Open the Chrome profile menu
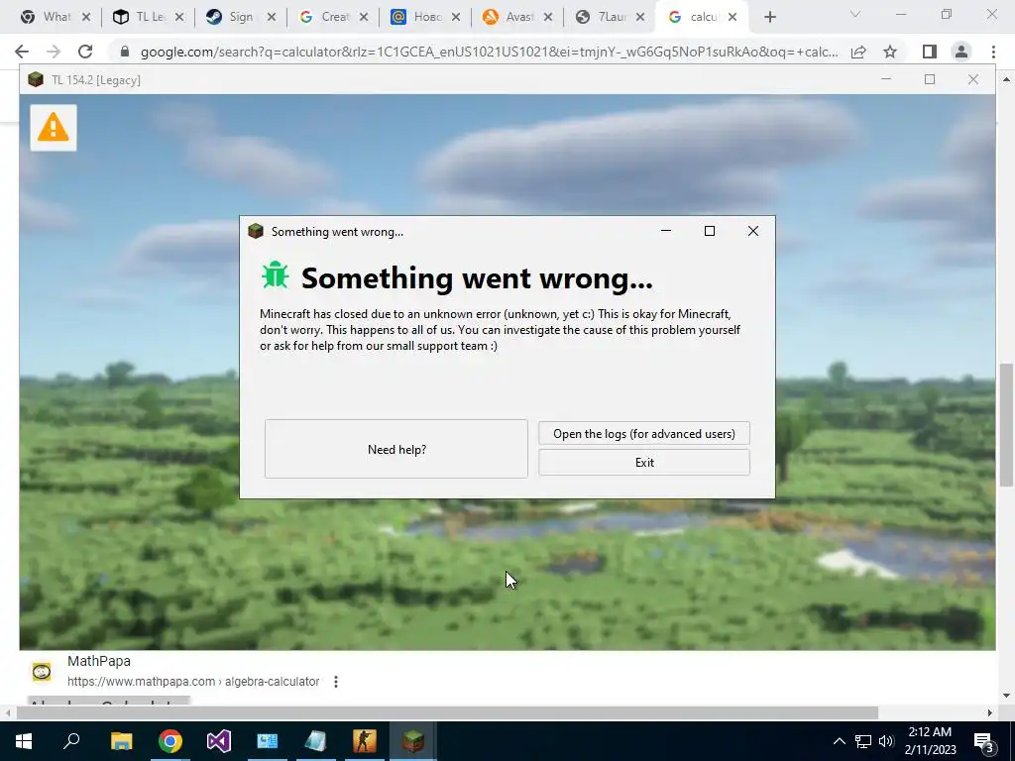Screen dimensions: 1015x761 (x=961, y=52)
